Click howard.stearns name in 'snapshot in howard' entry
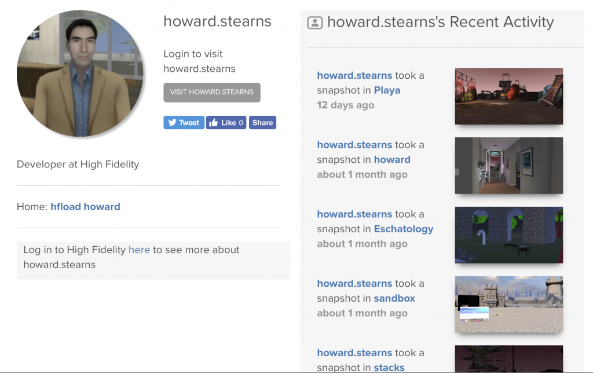593x373 pixels. click(354, 145)
